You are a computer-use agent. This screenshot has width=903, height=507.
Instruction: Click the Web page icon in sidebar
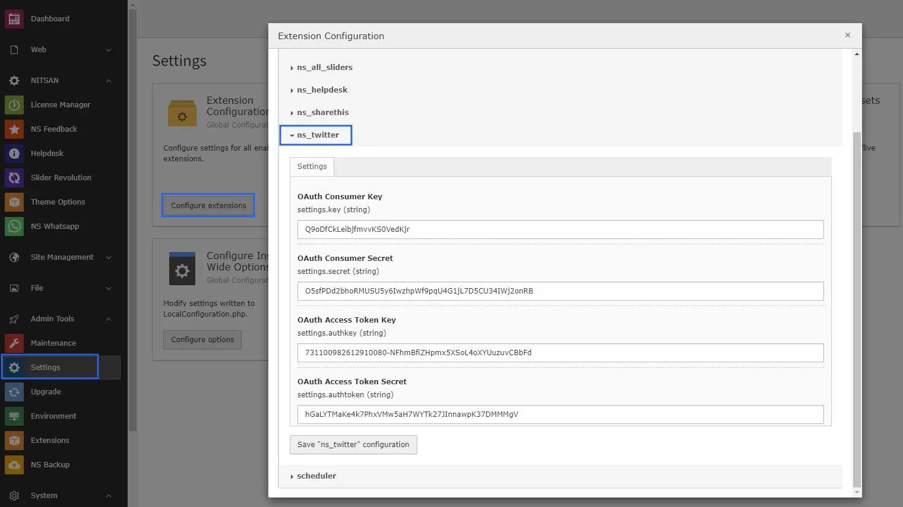14,50
